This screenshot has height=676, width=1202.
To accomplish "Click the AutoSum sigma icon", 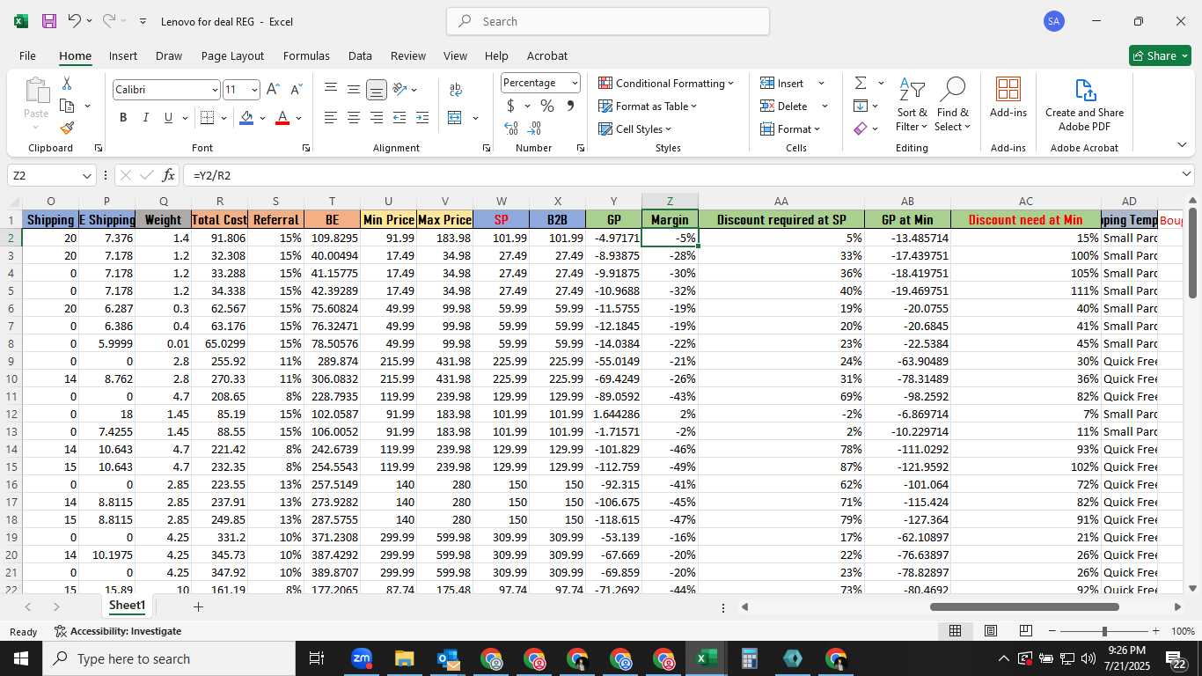I will click(x=860, y=83).
